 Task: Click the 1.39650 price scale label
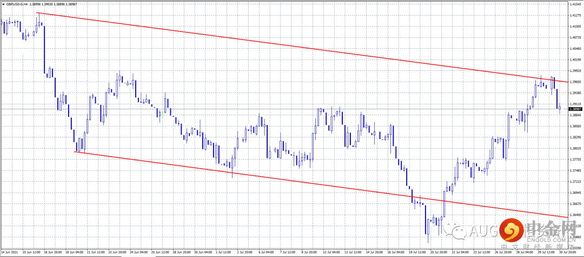tap(576, 82)
